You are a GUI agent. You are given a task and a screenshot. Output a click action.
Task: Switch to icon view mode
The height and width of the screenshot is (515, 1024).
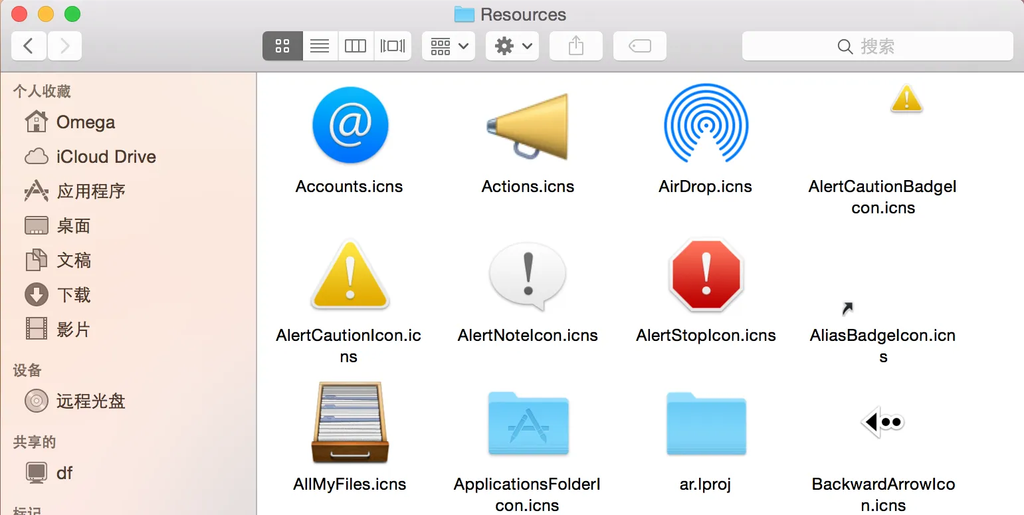pyautogui.click(x=283, y=47)
